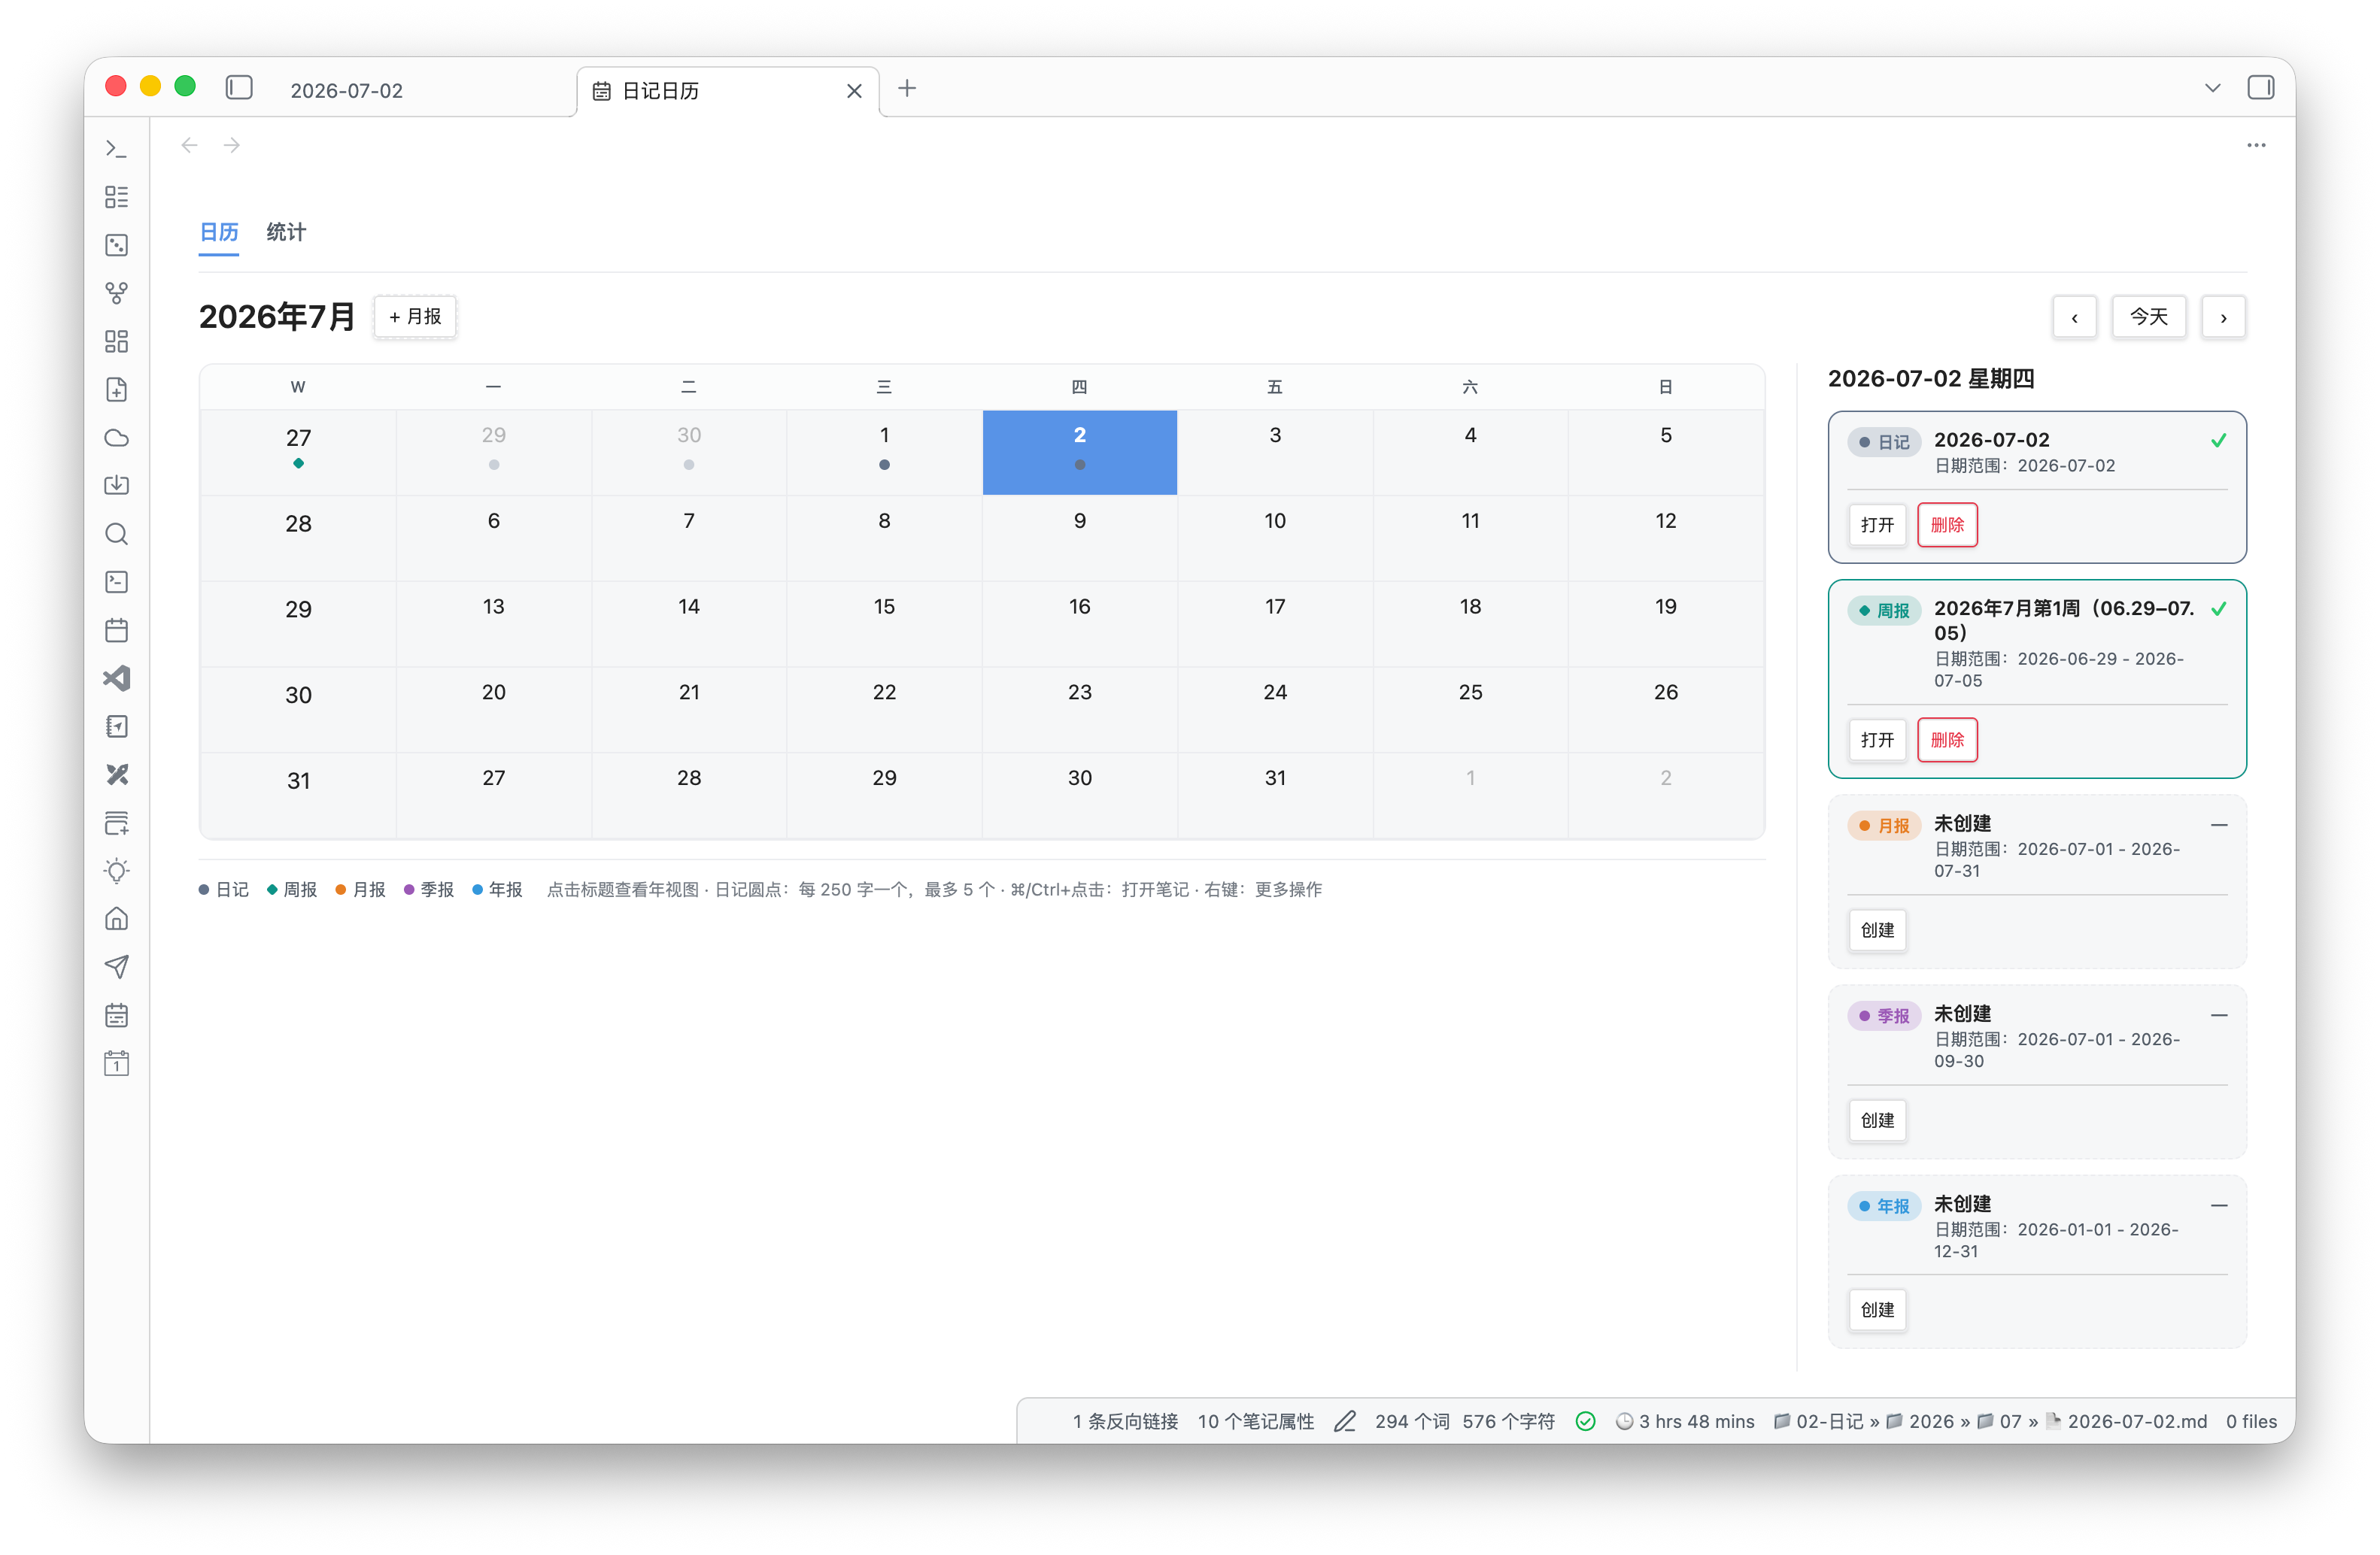Click the home sidebar icon
The width and height of the screenshot is (2380, 1555).
coord(116,918)
